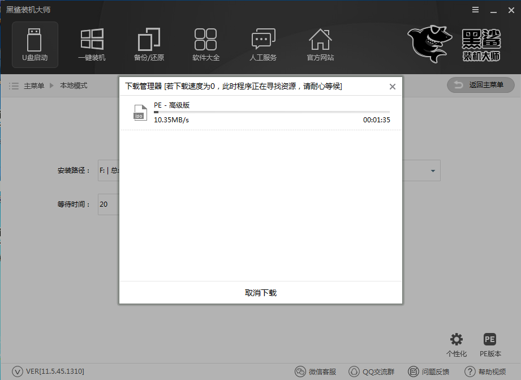Open the hamburger menu in title bar
The width and height of the screenshot is (521, 380).
click(x=474, y=10)
